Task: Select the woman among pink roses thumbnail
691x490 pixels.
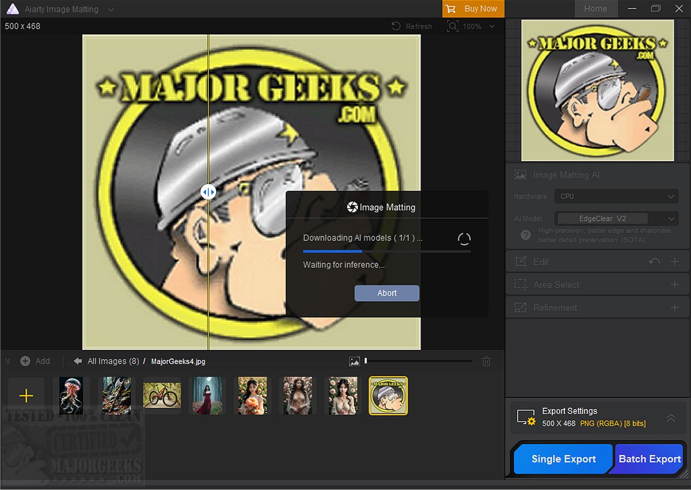Action: tap(298, 396)
